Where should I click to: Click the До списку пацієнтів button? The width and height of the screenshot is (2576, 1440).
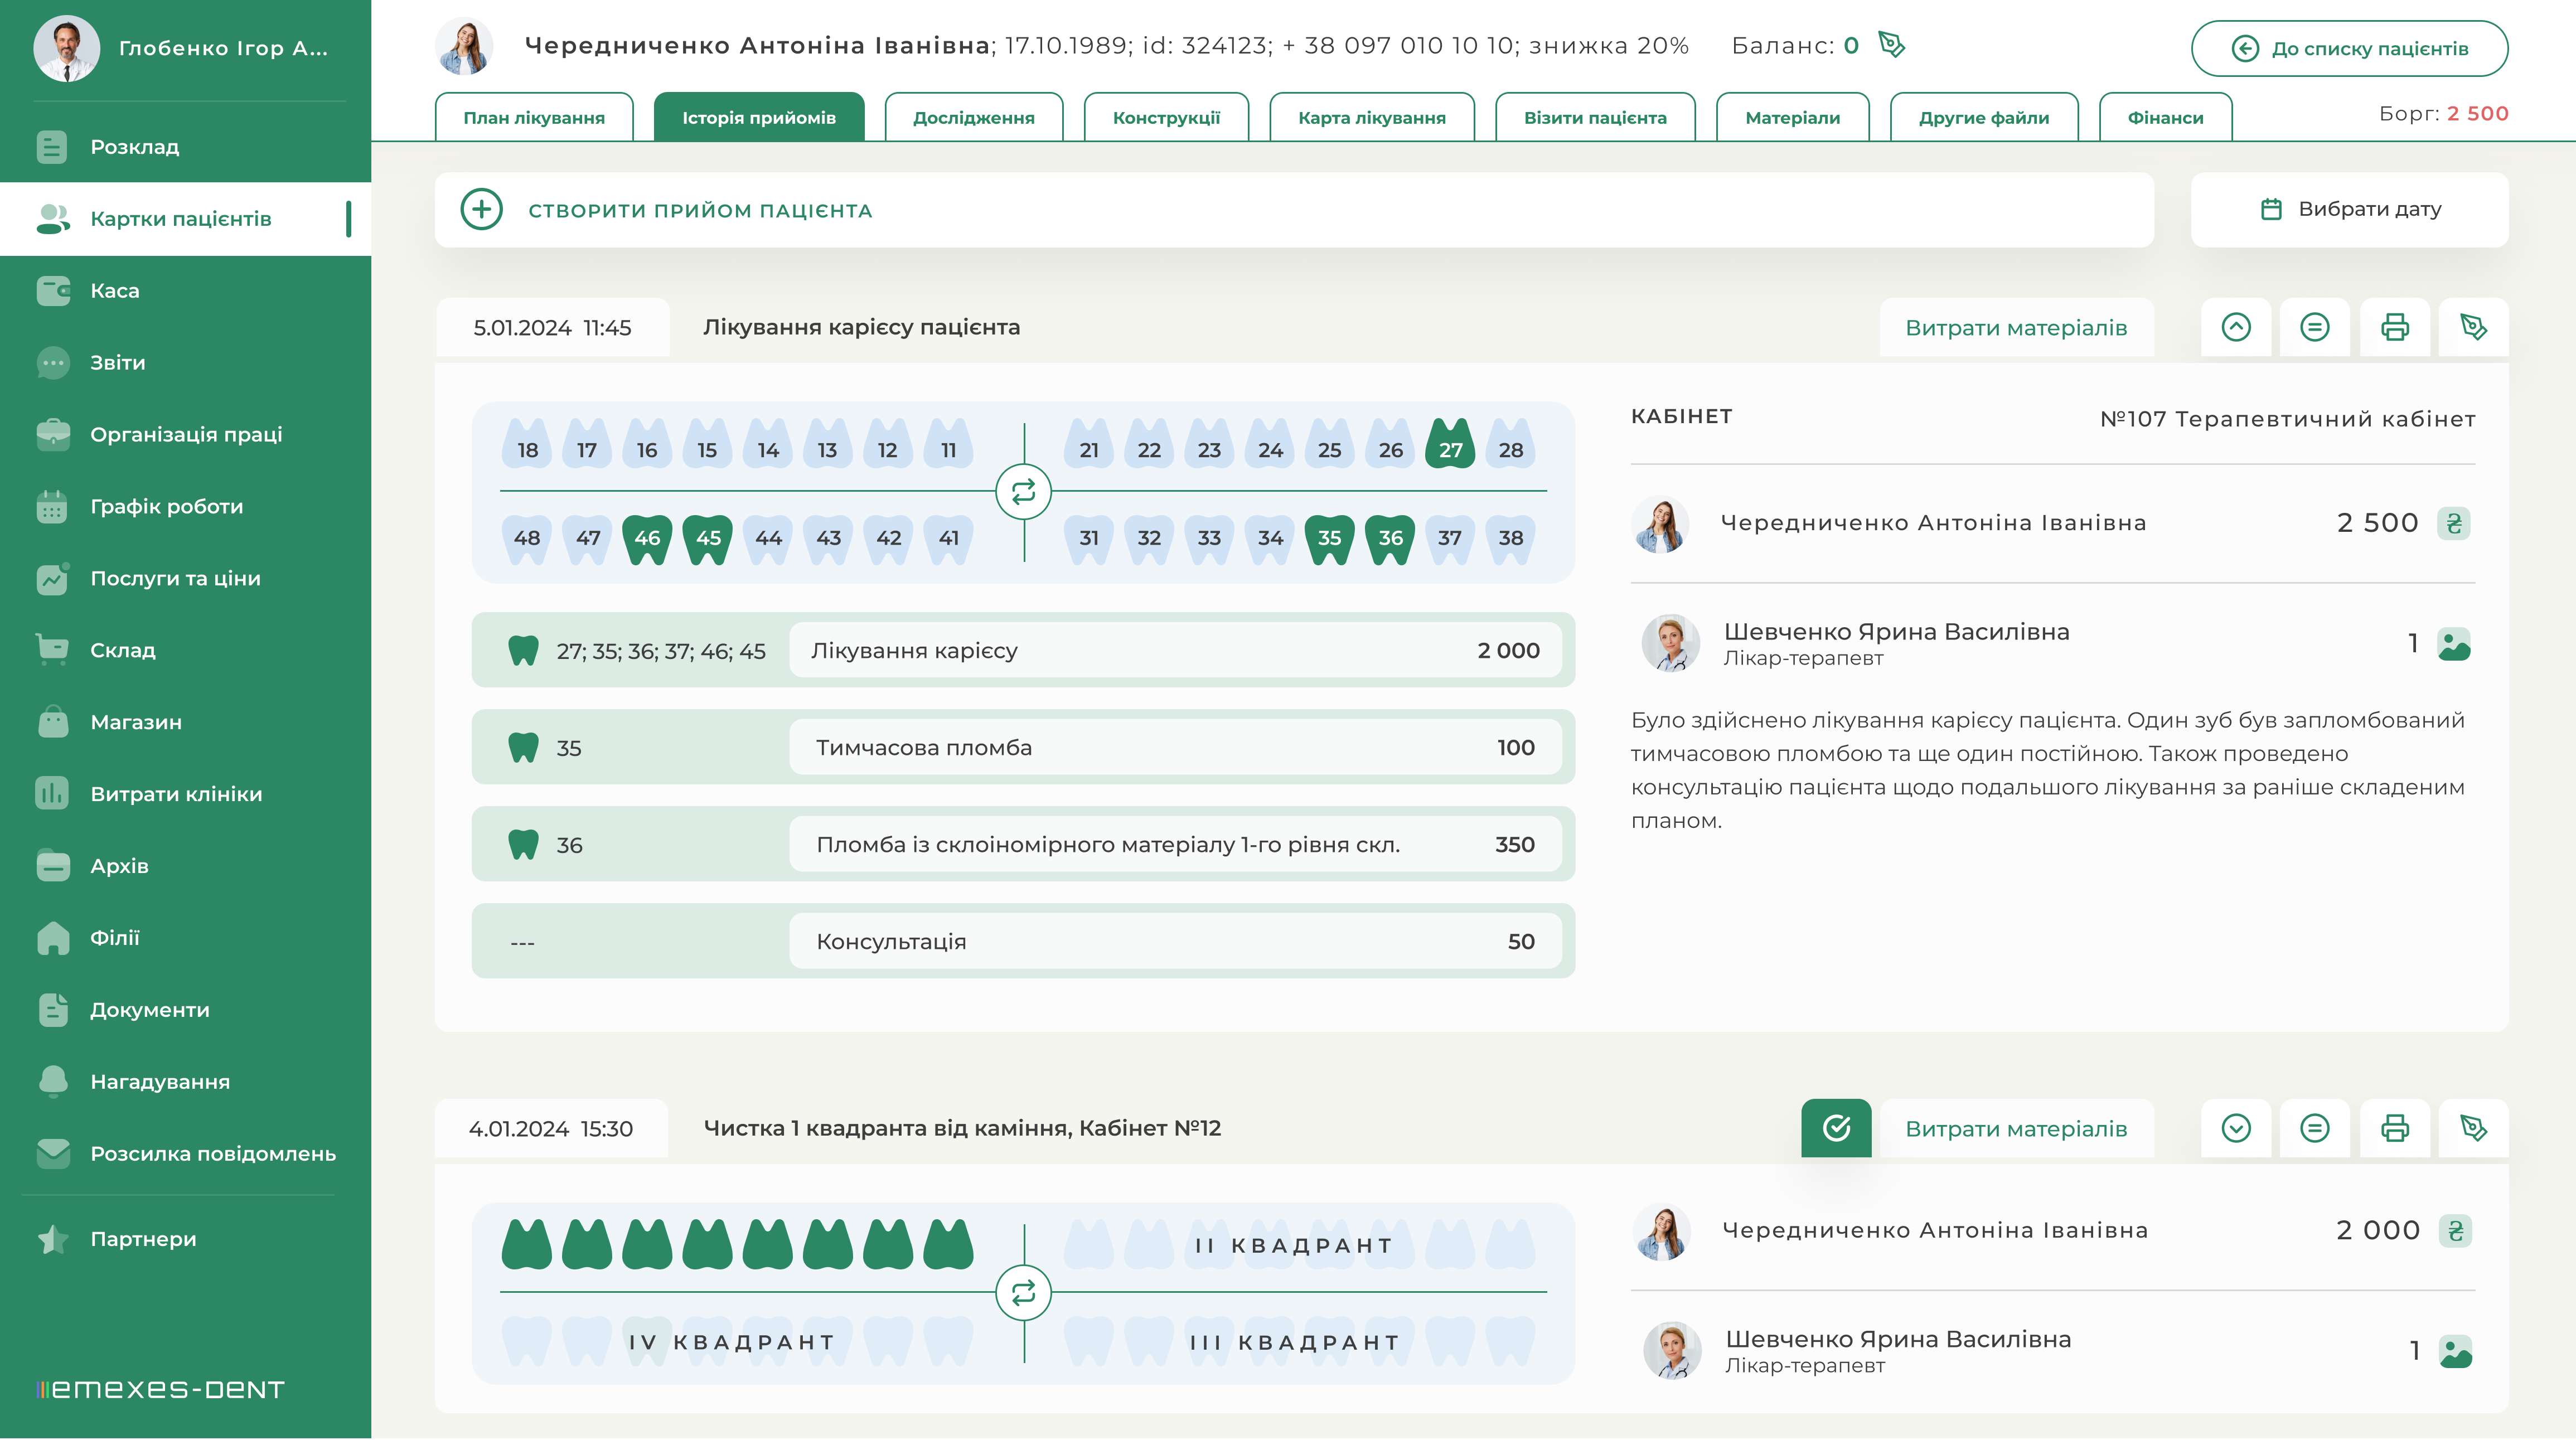[2349, 48]
